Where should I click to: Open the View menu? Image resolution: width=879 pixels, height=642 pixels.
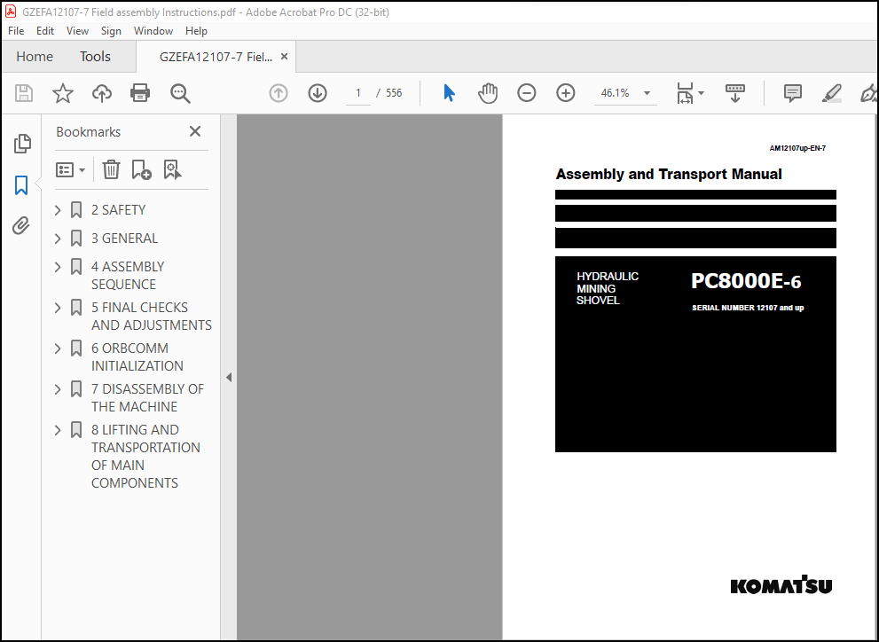point(77,31)
